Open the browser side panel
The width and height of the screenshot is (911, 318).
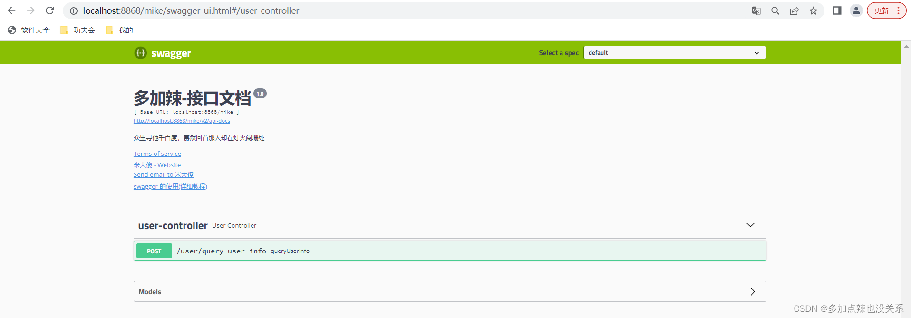point(837,10)
